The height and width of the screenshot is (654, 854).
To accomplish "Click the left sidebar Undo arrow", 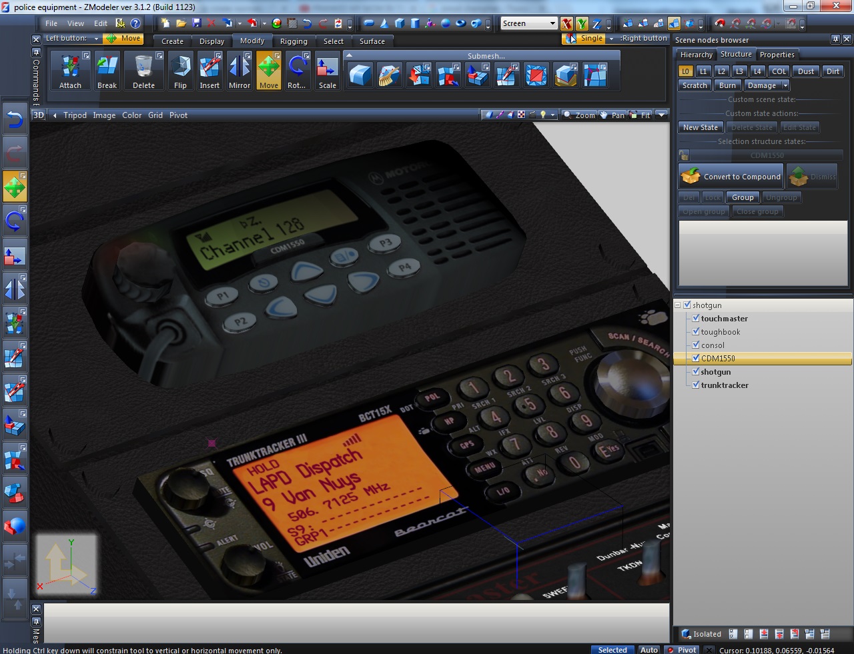I will 15,119.
